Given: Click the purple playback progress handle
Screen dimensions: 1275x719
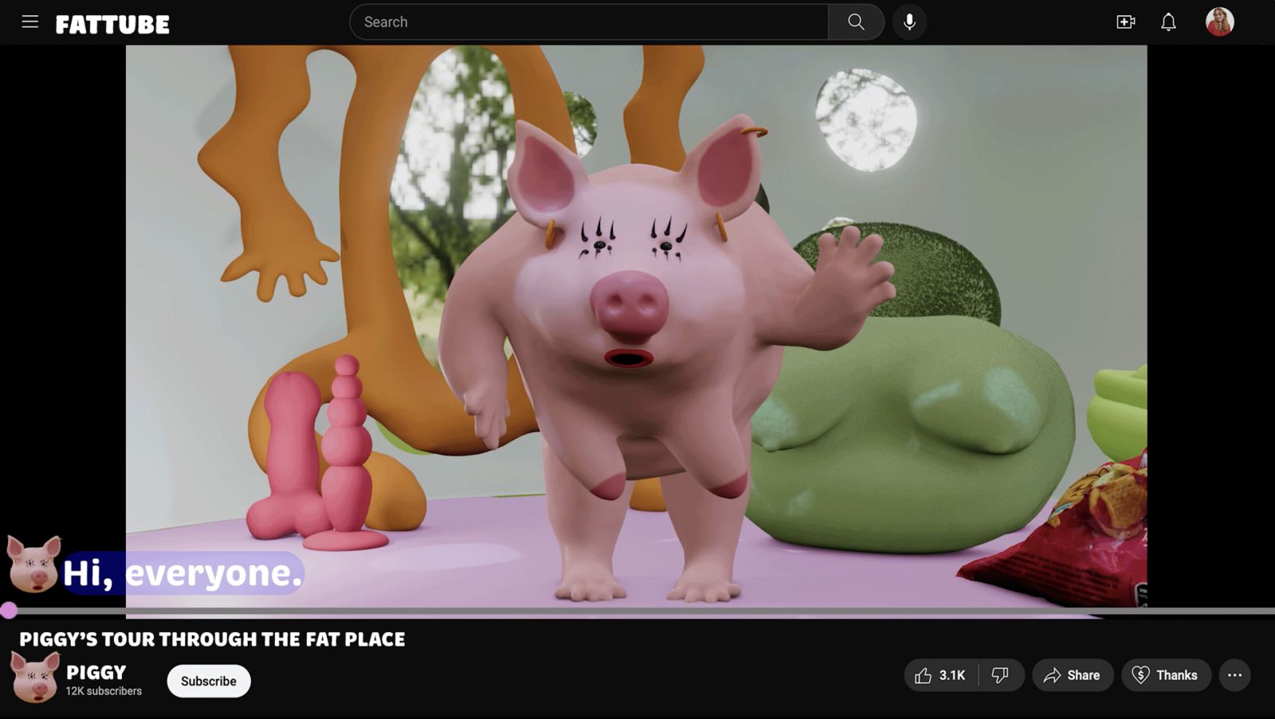Looking at the screenshot, I should (9, 611).
